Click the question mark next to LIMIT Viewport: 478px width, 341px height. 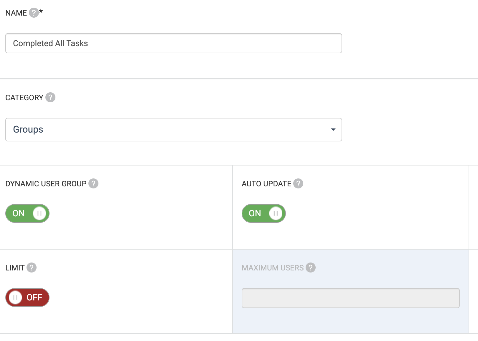coord(32,268)
